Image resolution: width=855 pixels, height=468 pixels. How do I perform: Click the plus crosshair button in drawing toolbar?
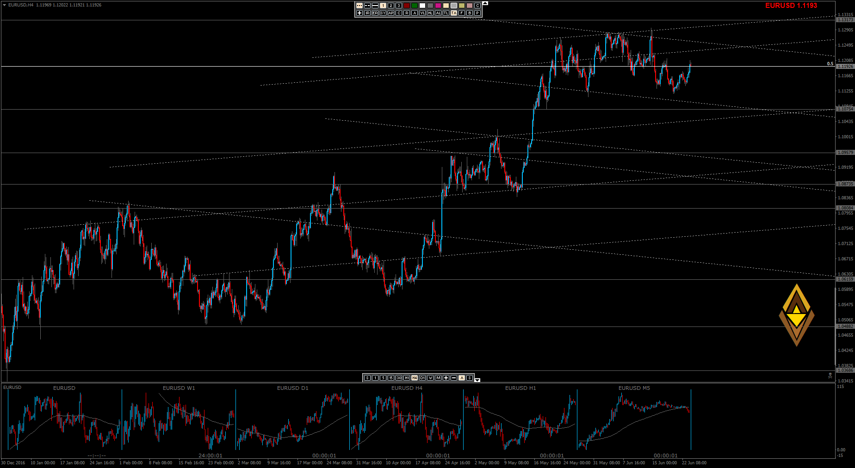point(359,13)
